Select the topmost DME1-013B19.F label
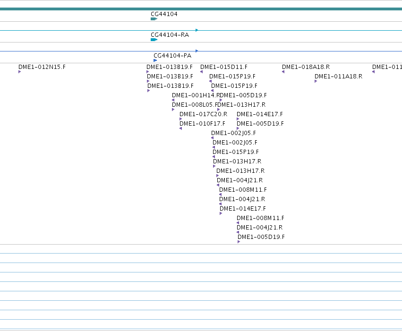The image size is (402, 331). pos(170,67)
